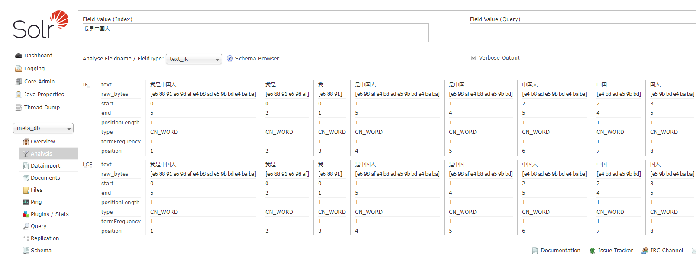
Task: Click the Issue Tracker bug icon
Action: tap(592, 251)
